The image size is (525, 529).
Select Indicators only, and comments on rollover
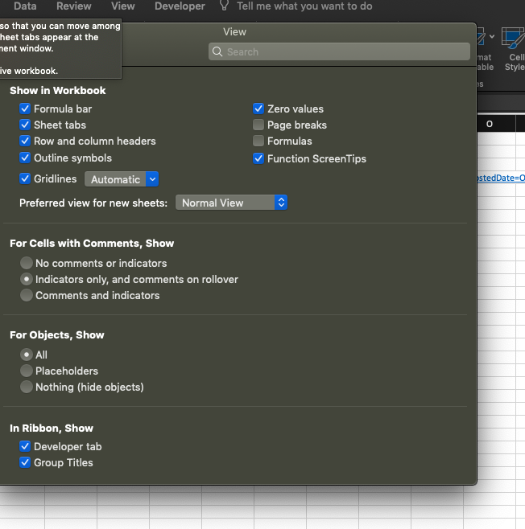tap(27, 279)
